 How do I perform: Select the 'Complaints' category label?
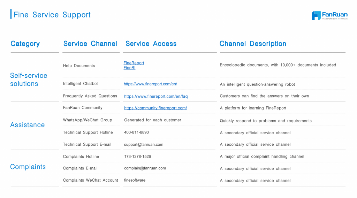(28, 167)
